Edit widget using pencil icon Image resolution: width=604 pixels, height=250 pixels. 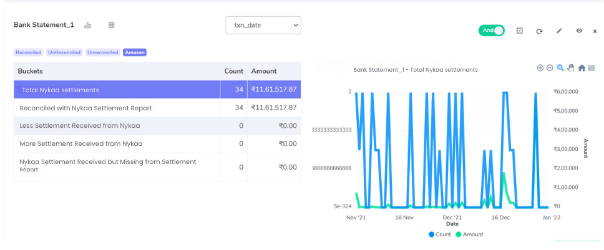point(559,31)
